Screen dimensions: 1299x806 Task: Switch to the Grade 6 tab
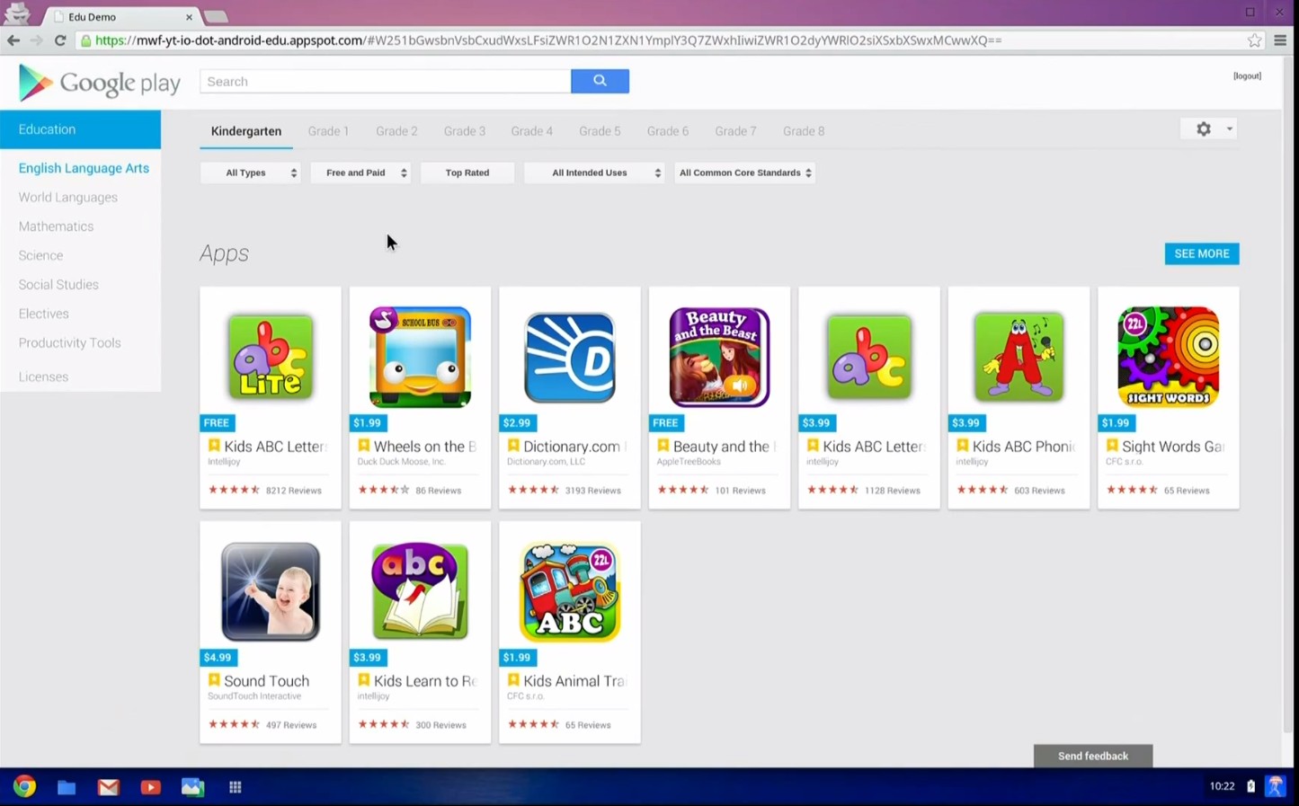(668, 131)
